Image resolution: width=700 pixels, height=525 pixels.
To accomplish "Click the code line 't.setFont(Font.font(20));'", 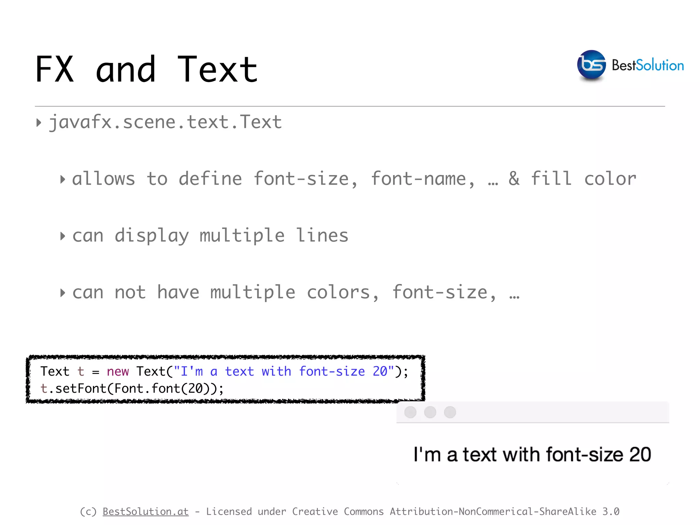I will click(x=132, y=389).
